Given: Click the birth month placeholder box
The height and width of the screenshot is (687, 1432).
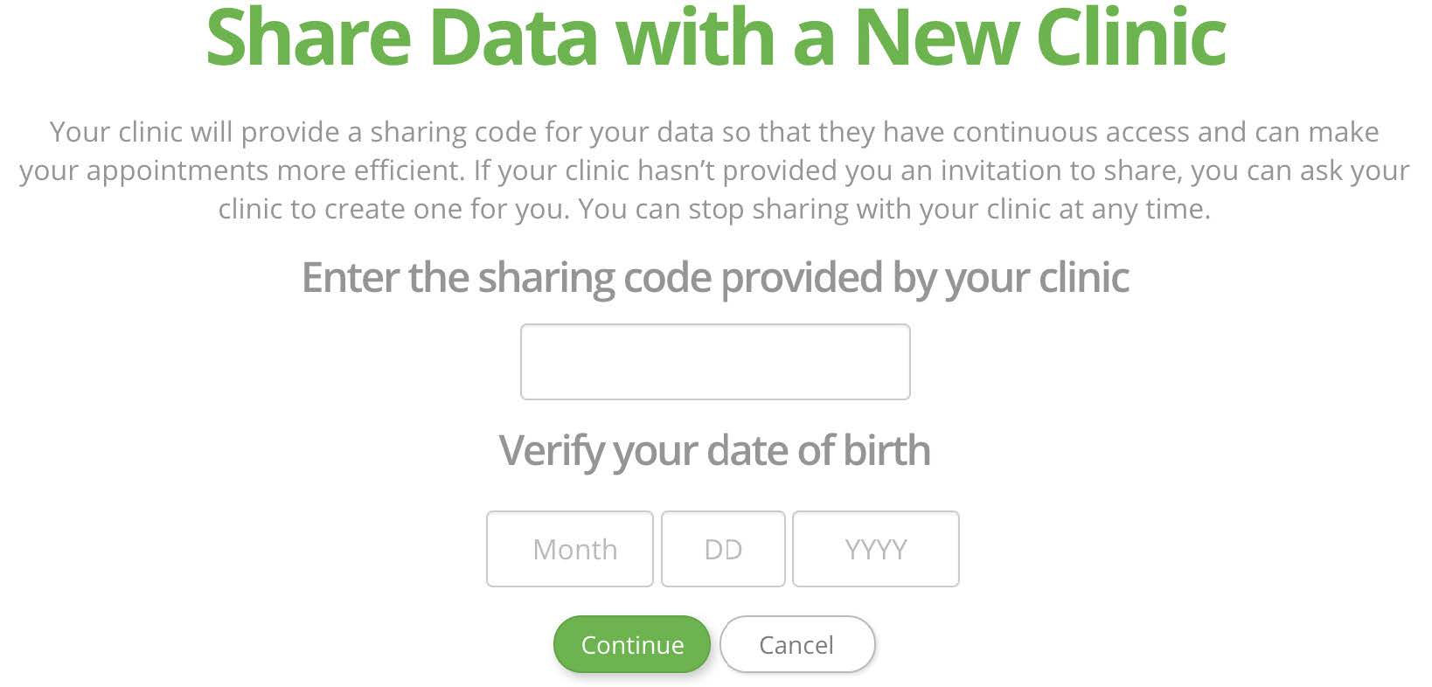Looking at the screenshot, I should point(569,549).
